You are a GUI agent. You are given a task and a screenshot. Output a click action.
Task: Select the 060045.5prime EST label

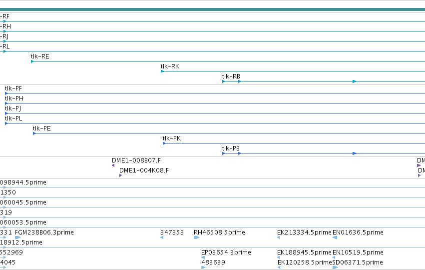click(x=23, y=202)
